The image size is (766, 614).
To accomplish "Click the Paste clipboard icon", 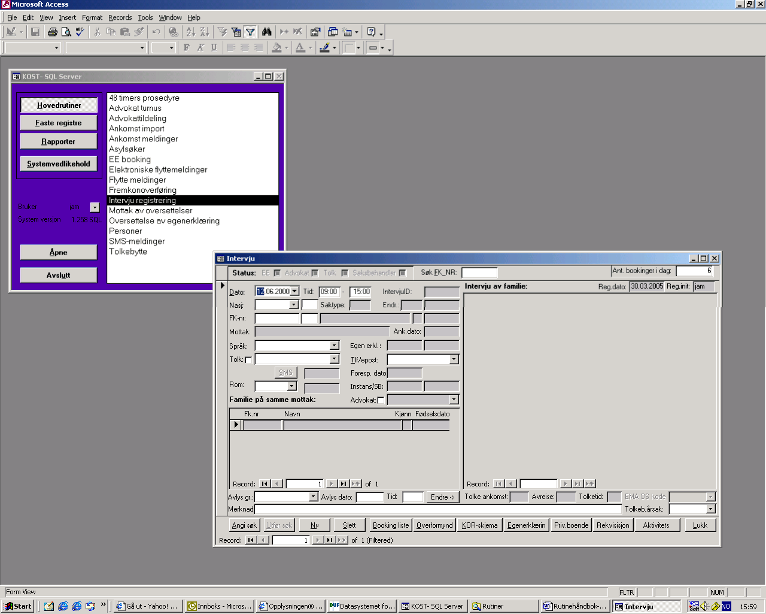I will [124, 32].
